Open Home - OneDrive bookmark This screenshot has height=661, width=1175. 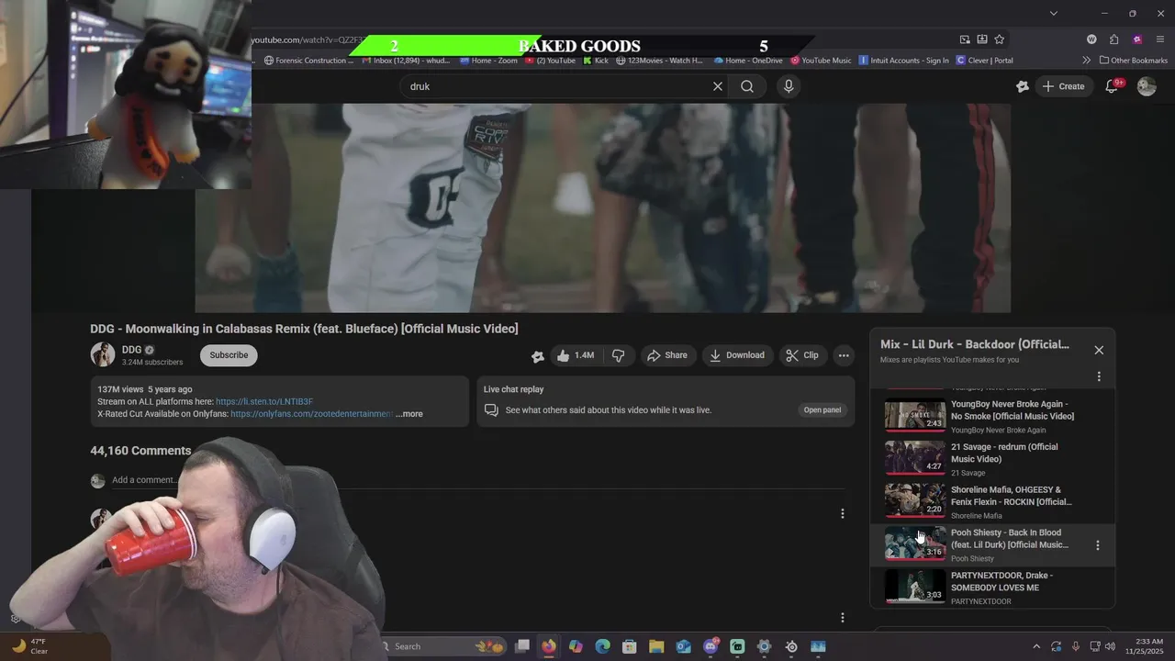748,61
